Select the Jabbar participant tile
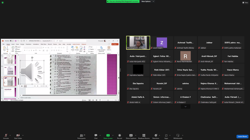The width and height of the screenshot is (250, 140). [x=209, y=43]
